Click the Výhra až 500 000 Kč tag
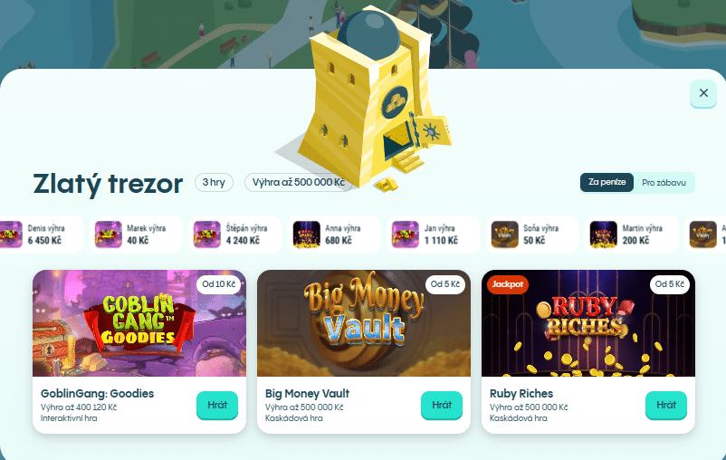Viewport: 726px width, 460px height. [299, 183]
